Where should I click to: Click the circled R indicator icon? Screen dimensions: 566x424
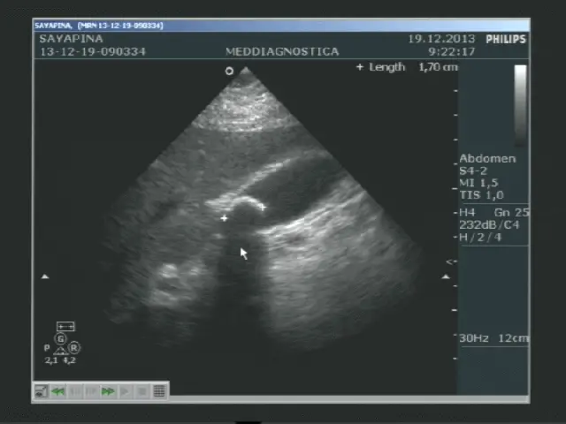point(74,348)
